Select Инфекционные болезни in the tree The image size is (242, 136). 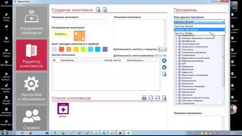pyautogui.click(x=192, y=61)
